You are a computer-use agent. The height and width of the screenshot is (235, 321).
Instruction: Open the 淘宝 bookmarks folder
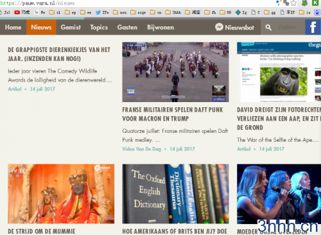[193, 12]
